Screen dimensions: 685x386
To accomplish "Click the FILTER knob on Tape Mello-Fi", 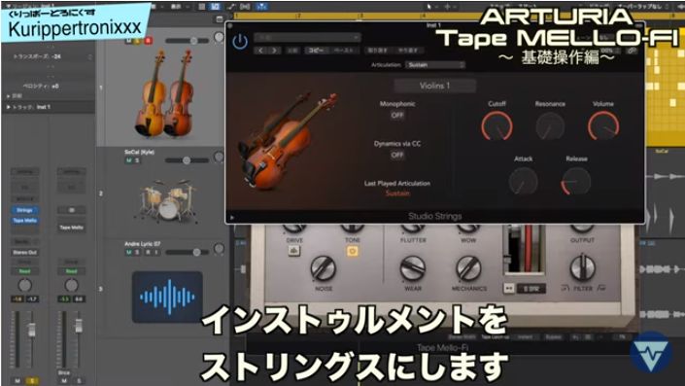I will coord(583,268).
